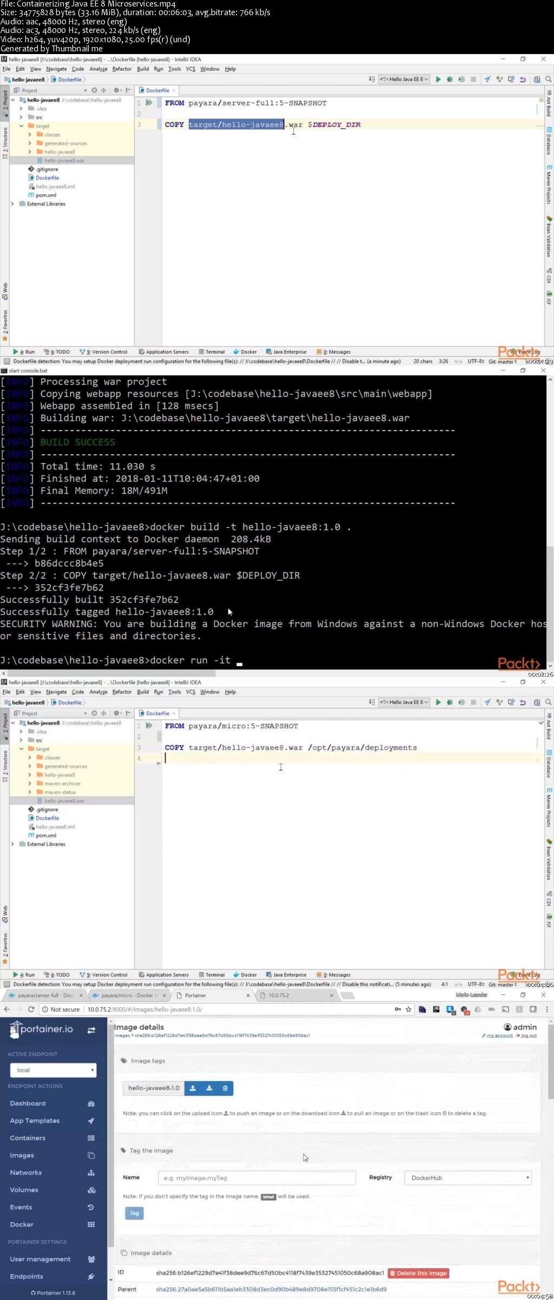This screenshot has width=554, height=1300.
Task: Open the DockerHub registry dropdown
Action: pyautogui.click(x=468, y=1178)
